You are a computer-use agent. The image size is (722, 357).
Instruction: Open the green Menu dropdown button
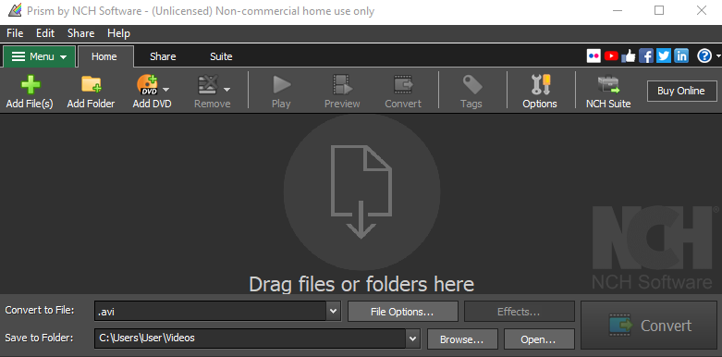coord(39,56)
